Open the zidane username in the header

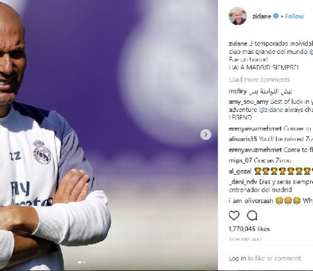(261, 16)
